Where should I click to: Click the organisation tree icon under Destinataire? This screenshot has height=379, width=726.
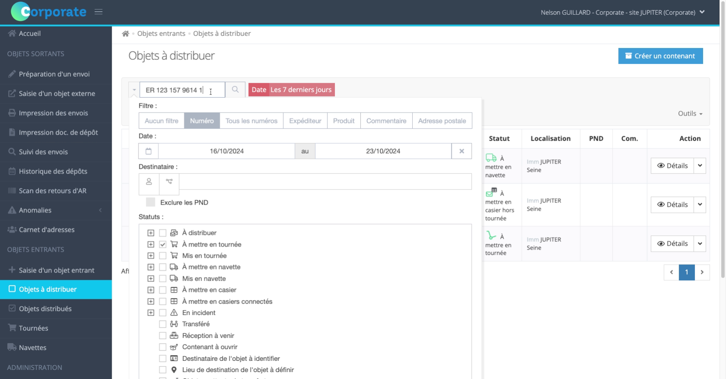point(169,182)
